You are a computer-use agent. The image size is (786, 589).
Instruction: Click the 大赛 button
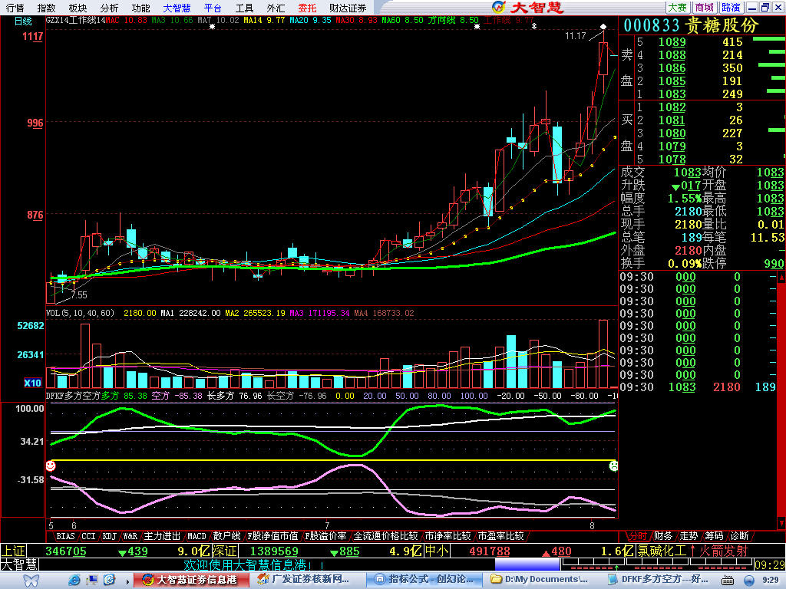click(678, 8)
